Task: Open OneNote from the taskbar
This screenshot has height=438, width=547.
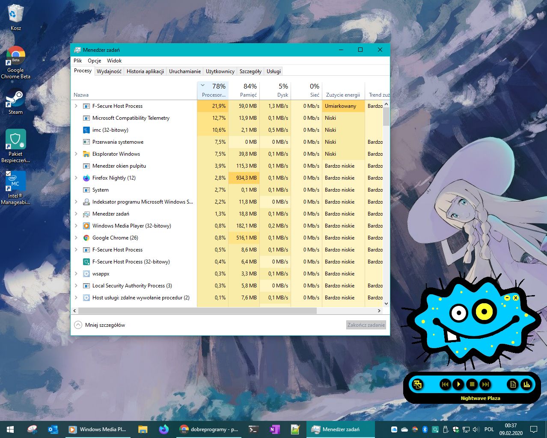Action: pos(274,429)
